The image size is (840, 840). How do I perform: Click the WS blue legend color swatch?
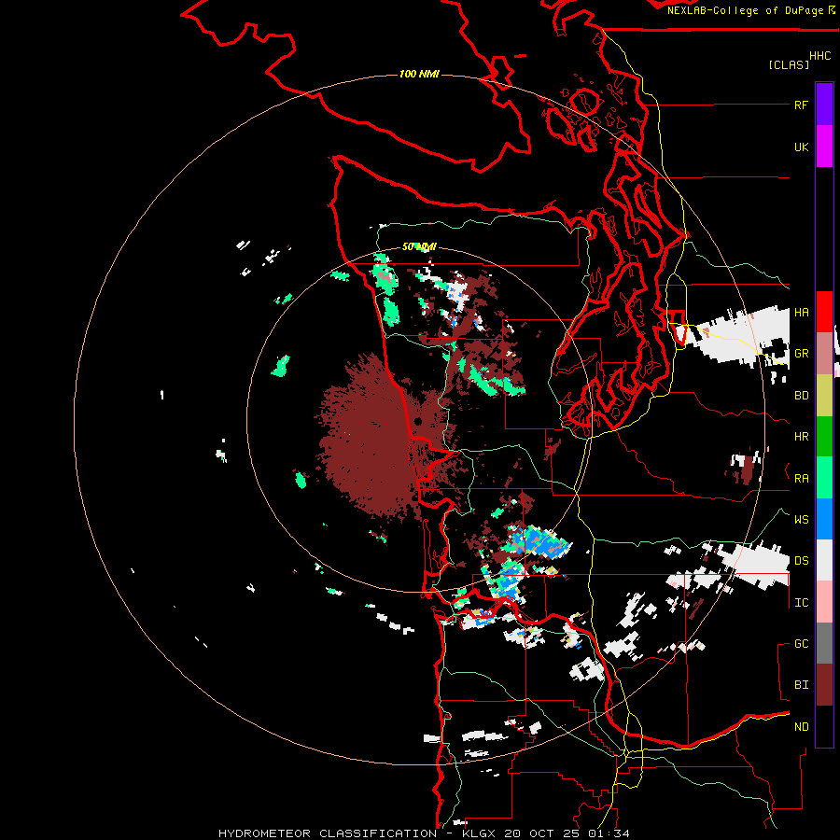coord(824,519)
